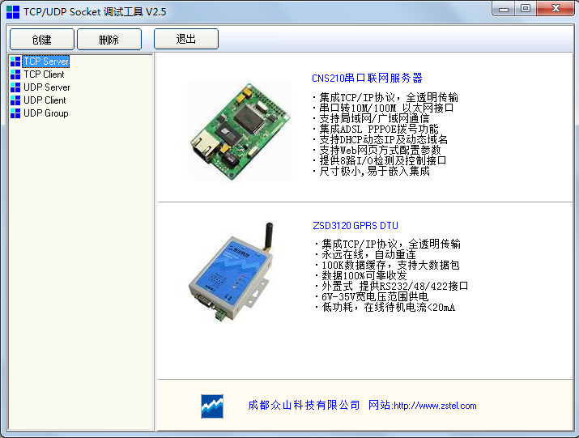Click the icon beside UDP Group
579x438 pixels.
click(x=15, y=113)
